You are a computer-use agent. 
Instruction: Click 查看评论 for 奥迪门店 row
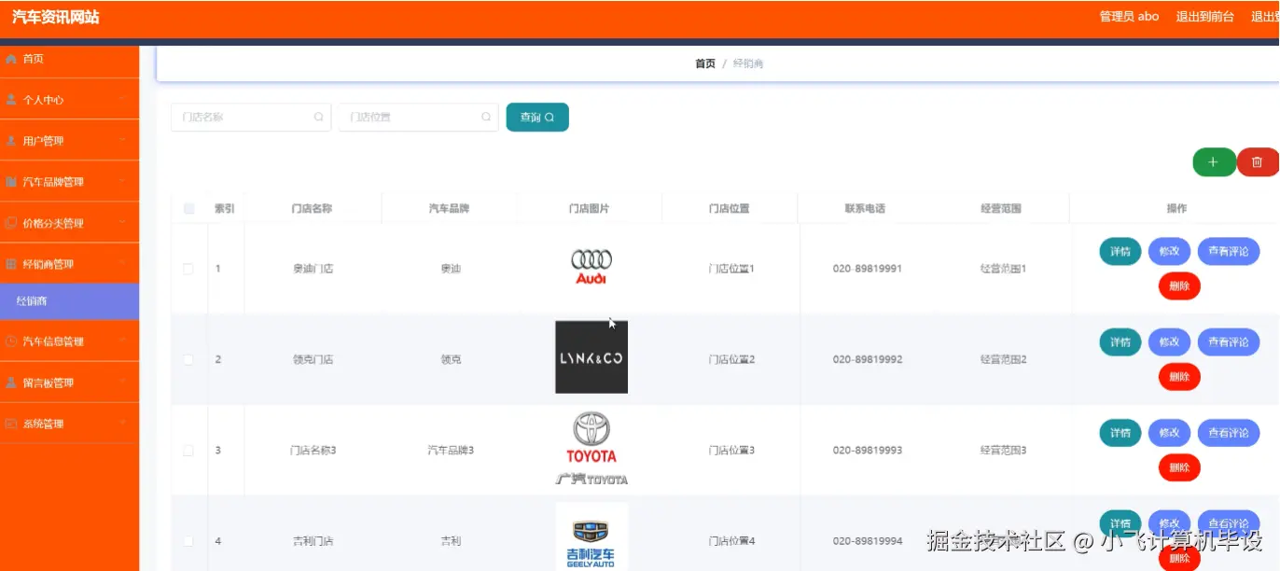[x=1229, y=251]
